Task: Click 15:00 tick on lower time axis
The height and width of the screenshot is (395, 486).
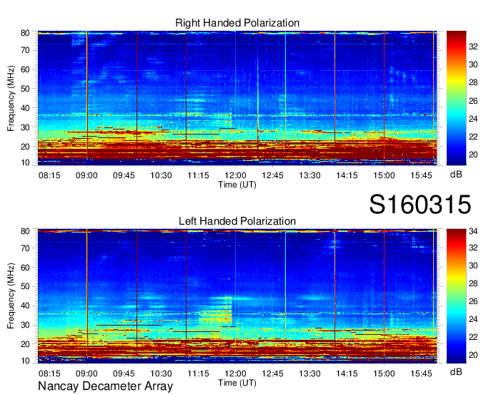Action: click(x=384, y=374)
